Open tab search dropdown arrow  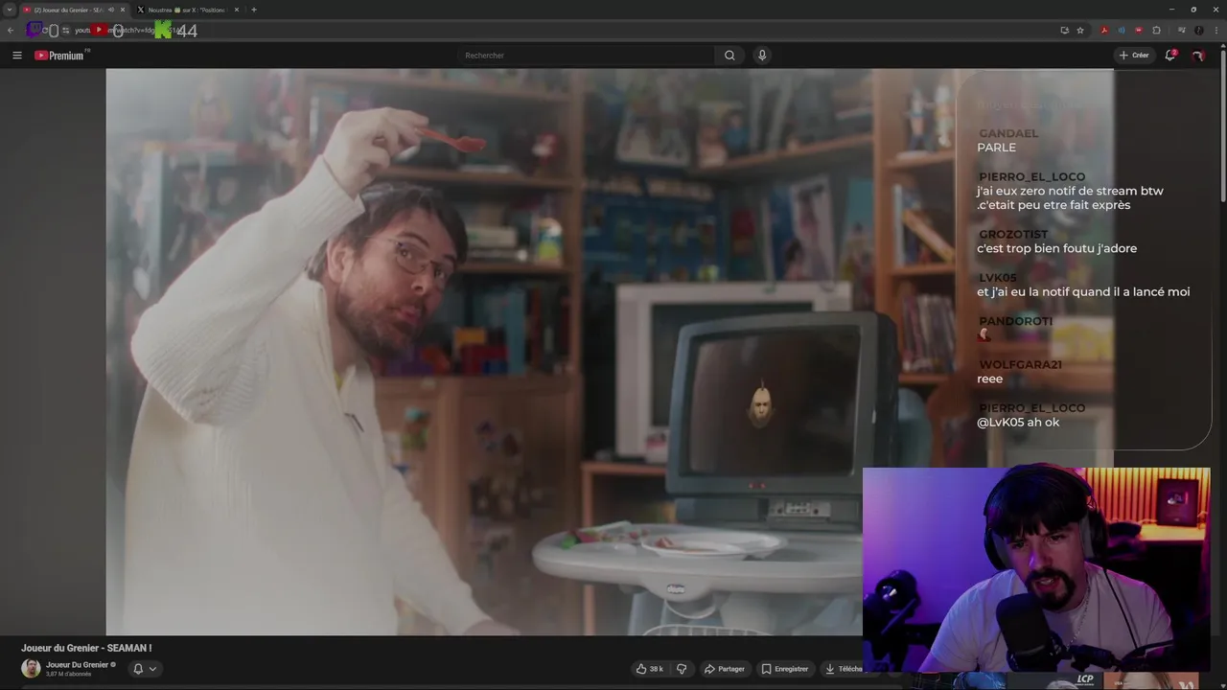point(9,10)
